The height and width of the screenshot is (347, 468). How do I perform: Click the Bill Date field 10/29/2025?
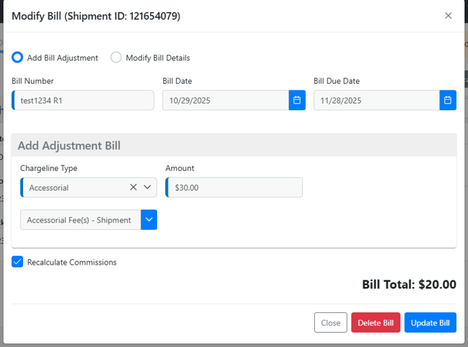pyautogui.click(x=225, y=101)
